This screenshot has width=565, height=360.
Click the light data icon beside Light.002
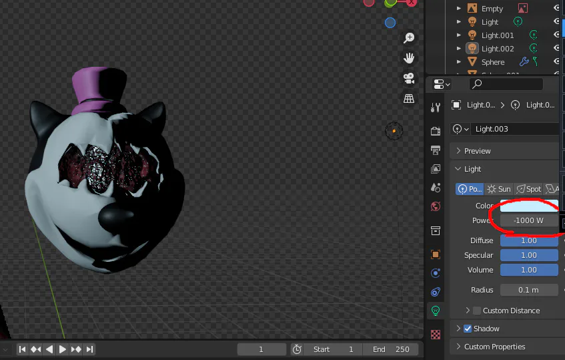point(534,48)
